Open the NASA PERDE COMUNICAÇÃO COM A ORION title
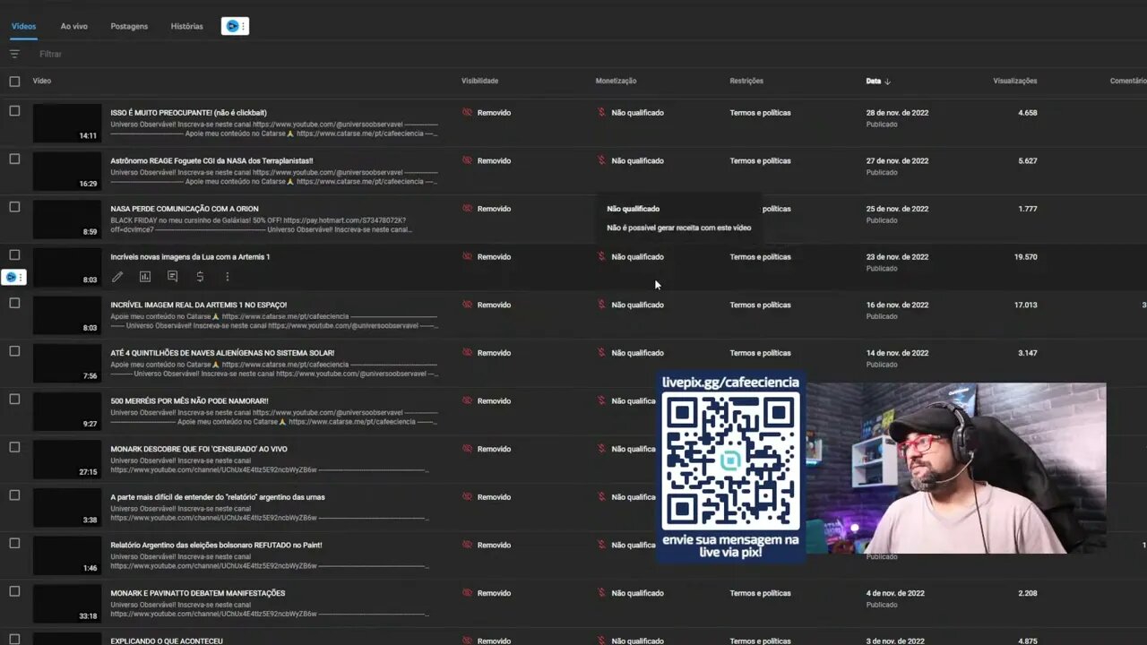The image size is (1147, 645). (185, 209)
